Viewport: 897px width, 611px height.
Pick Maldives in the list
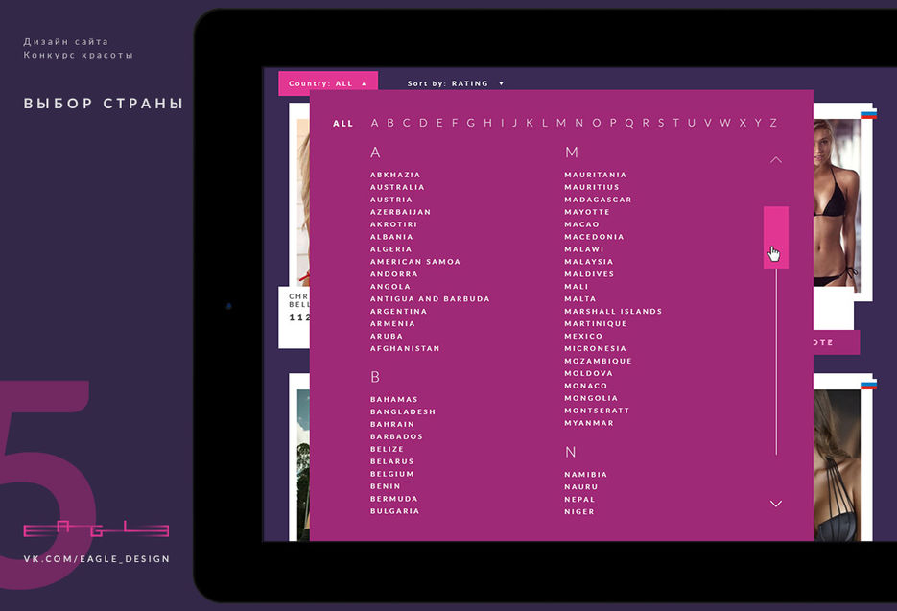click(x=589, y=274)
